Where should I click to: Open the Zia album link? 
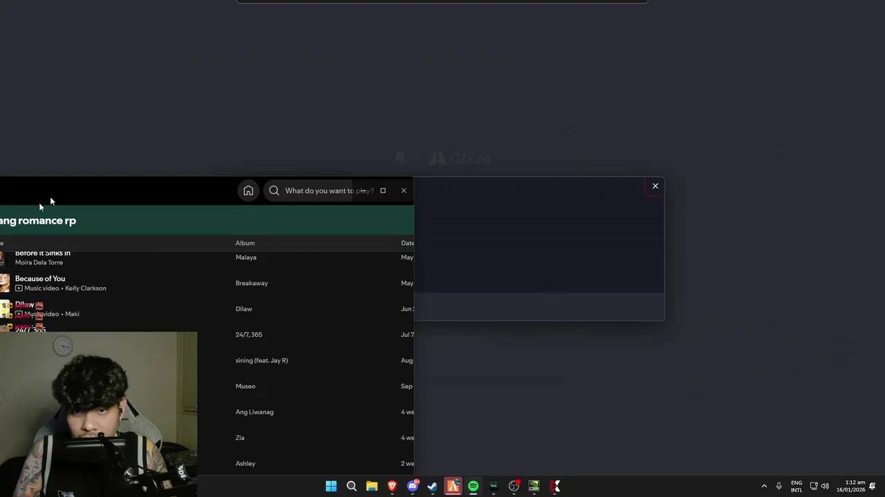click(x=239, y=438)
